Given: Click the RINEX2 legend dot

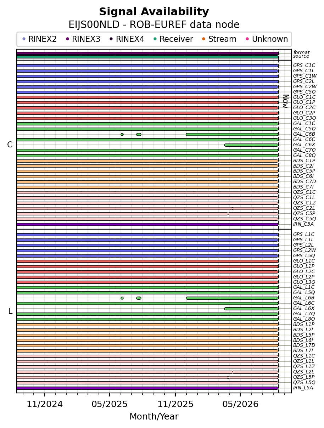Looking at the screenshot, I should (x=24, y=39).
